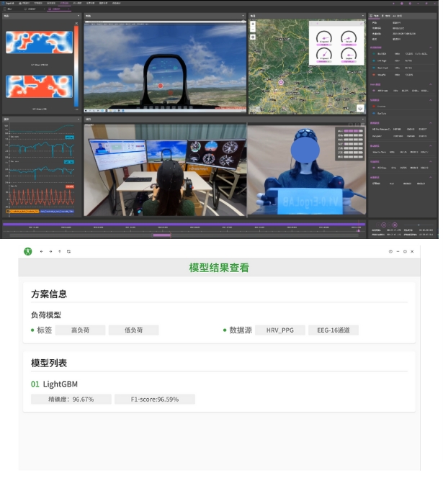Screen dimensions: 443x483
Task: Maximize the model results window
Action: 405,251
